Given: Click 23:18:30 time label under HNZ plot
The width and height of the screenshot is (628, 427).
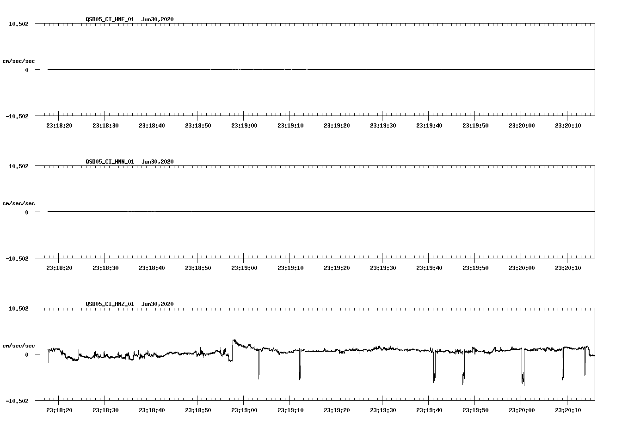Looking at the screenshot, I should click(105, 410).
